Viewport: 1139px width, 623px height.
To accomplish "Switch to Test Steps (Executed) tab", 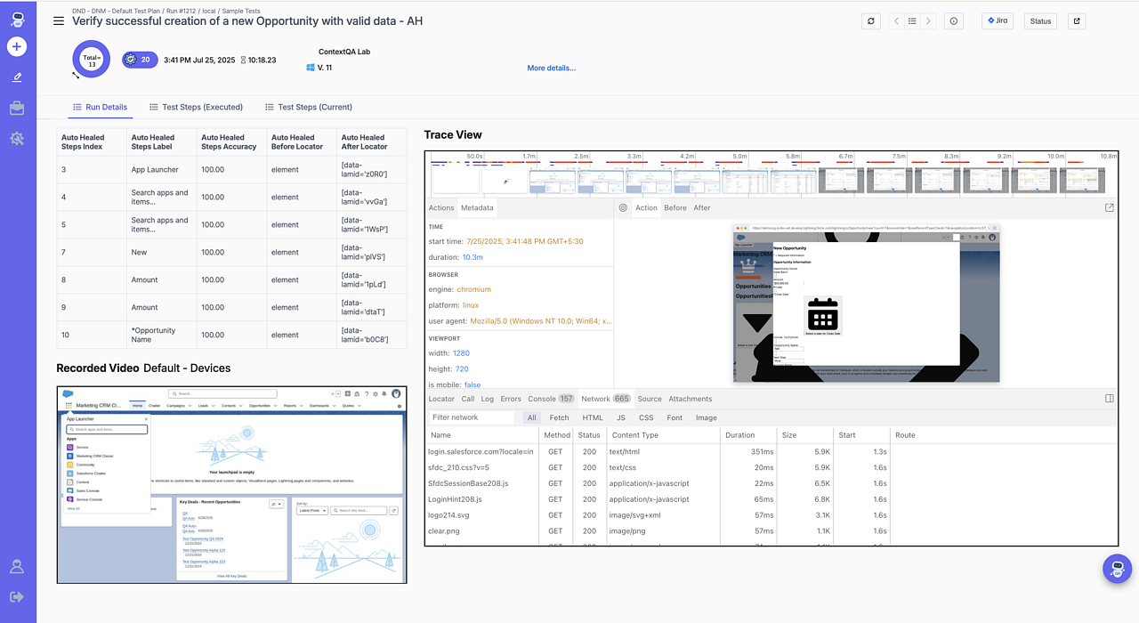I will (195, 107).
